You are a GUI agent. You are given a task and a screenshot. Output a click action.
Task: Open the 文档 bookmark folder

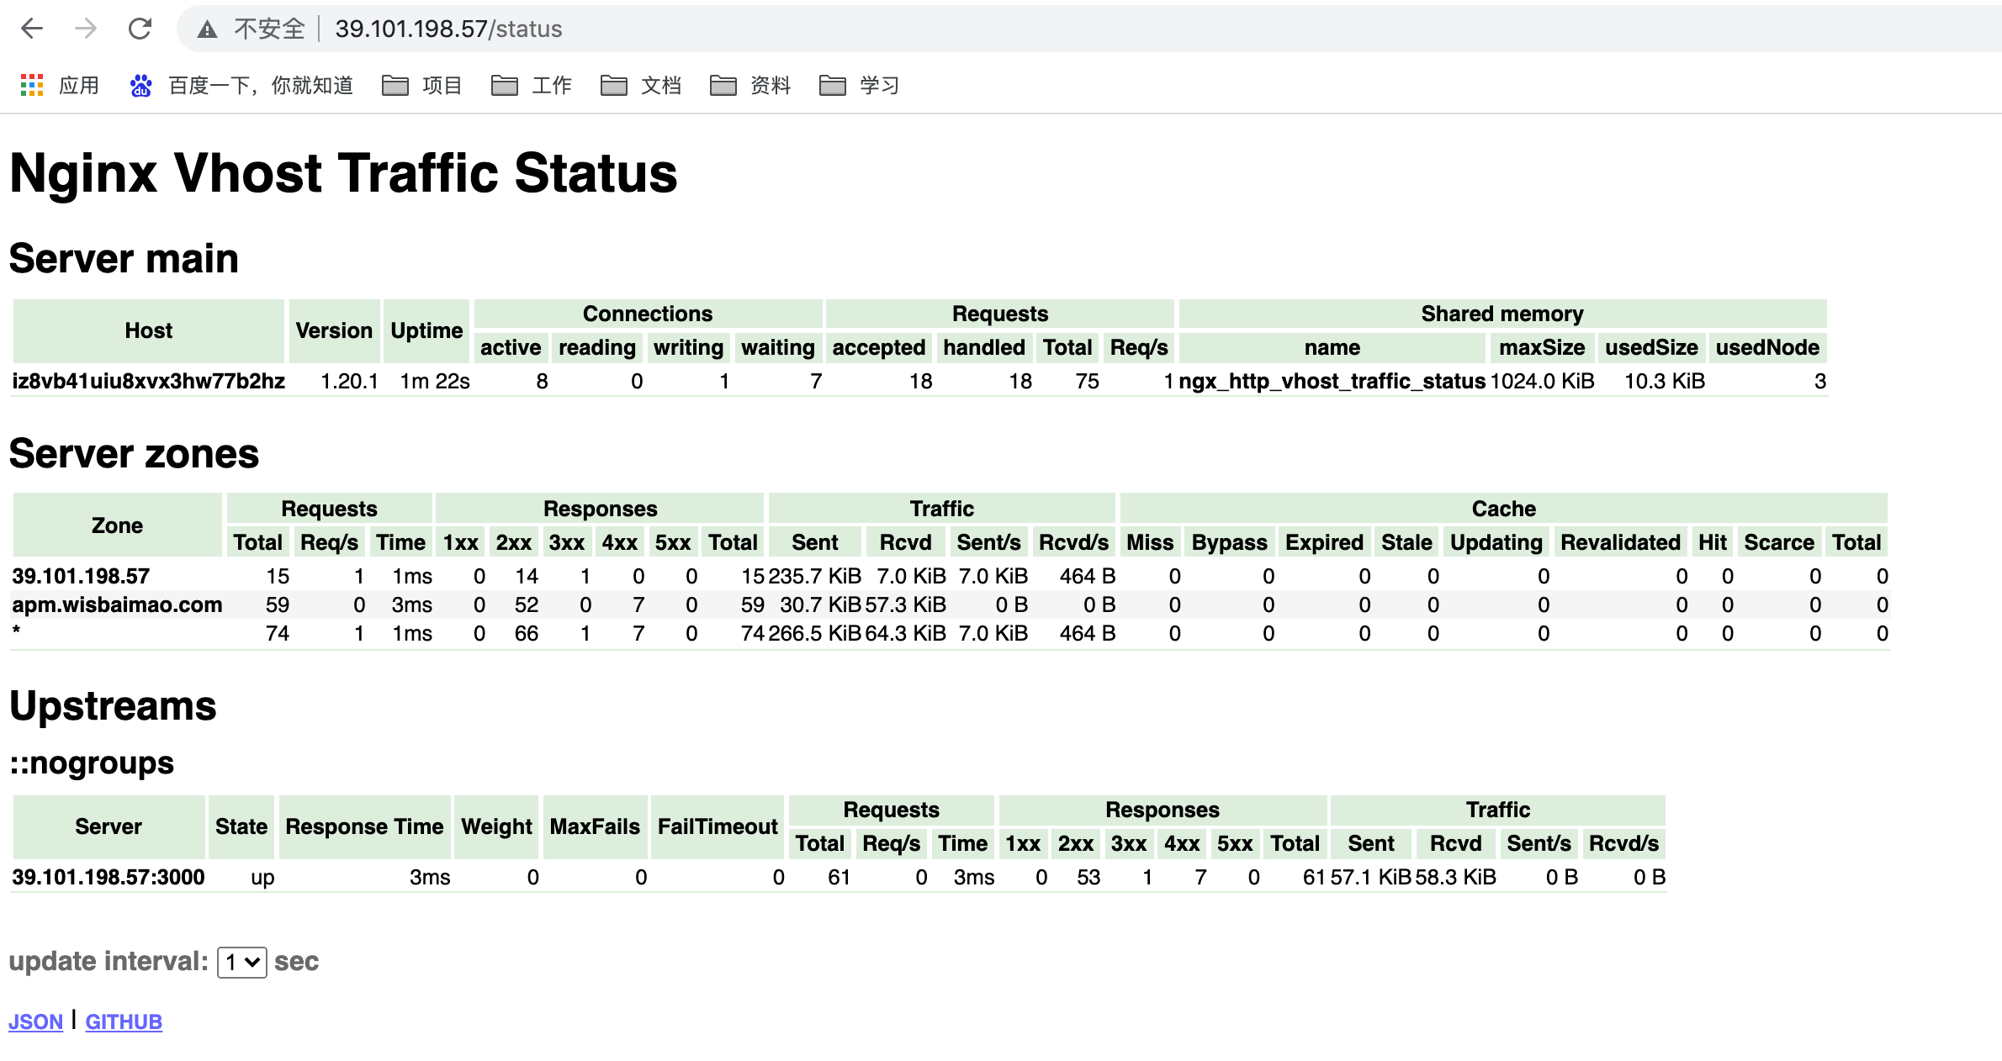click(x=642, y=85)
